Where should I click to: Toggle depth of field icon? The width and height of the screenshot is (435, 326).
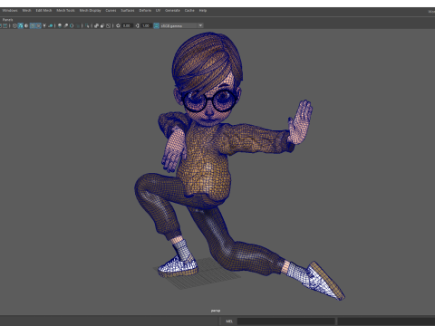(x=78, y=26)
